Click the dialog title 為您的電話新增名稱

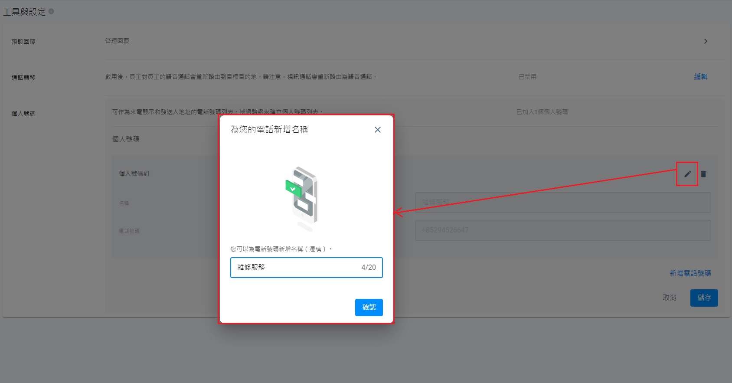(269, 130)
